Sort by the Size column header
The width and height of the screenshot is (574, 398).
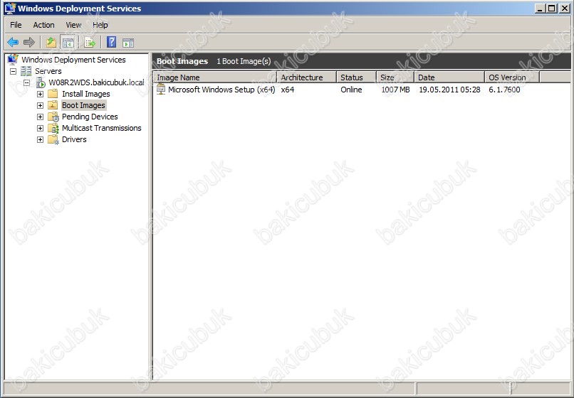pyautogui.click(x=395, y=77)
